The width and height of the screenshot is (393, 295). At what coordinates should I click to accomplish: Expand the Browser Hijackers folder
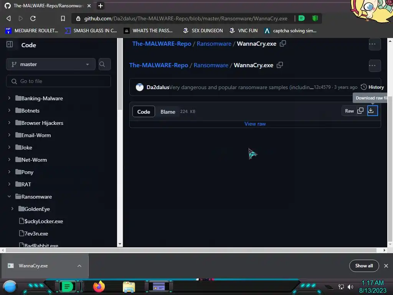point(9,123)
